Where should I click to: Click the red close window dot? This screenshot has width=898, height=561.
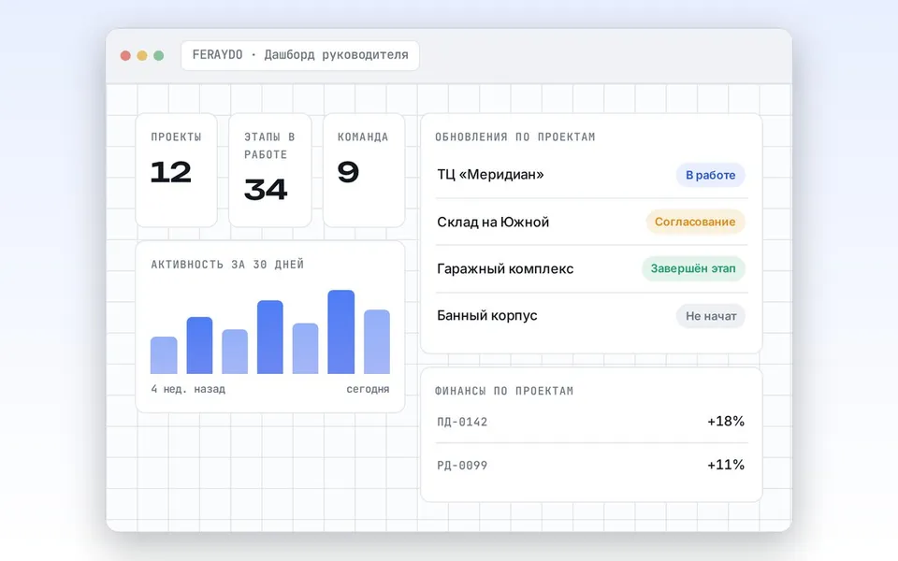(x=125, y=55)
